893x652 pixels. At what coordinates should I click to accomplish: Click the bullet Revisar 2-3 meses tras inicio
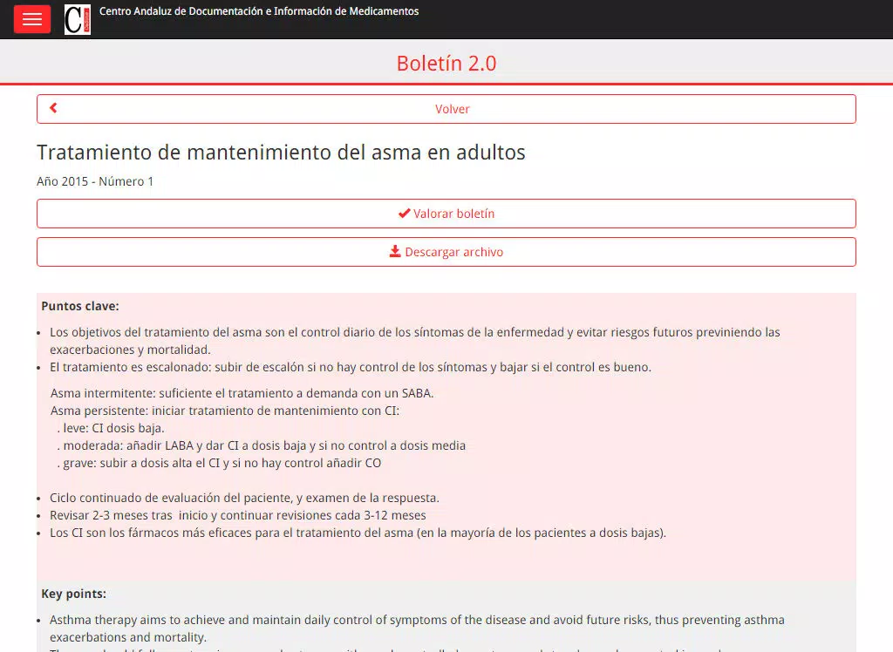click(x=237, y=516)
